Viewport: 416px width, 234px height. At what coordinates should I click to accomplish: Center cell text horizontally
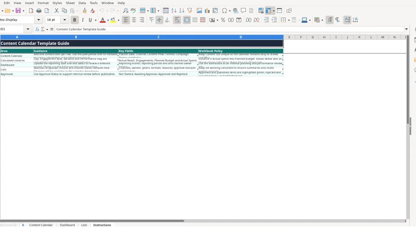point(134,20)
